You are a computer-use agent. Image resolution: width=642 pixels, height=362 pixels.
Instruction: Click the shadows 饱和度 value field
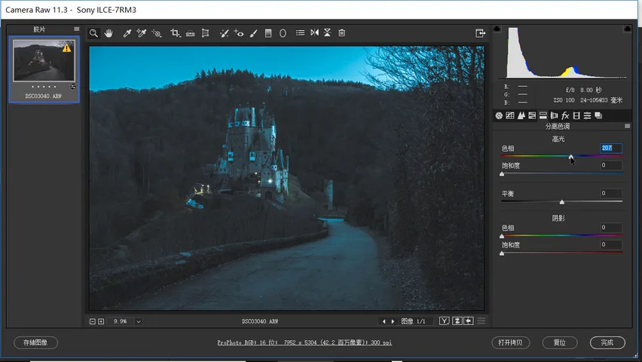click(x=611, y=245)
